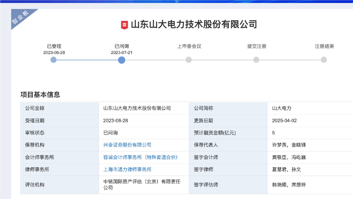The width and height of the screenshot is (353, 199).
Task: Select the 已问询 timeline dot
Action: (x=122, y=60)
